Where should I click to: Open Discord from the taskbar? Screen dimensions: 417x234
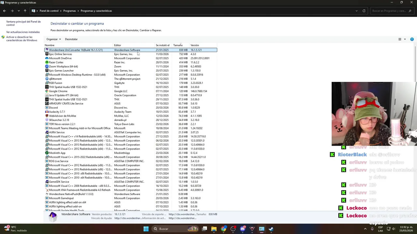(242, 229)
